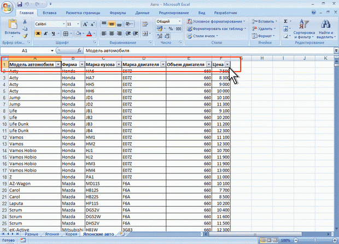
Task: Open the font size dropdown
Action: pos(78,24)
